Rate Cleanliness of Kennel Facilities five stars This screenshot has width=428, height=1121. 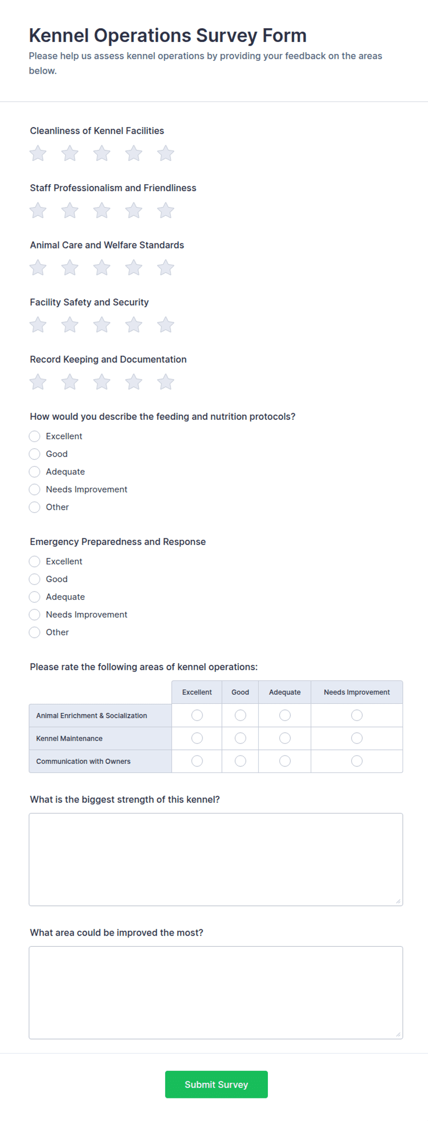166,153
